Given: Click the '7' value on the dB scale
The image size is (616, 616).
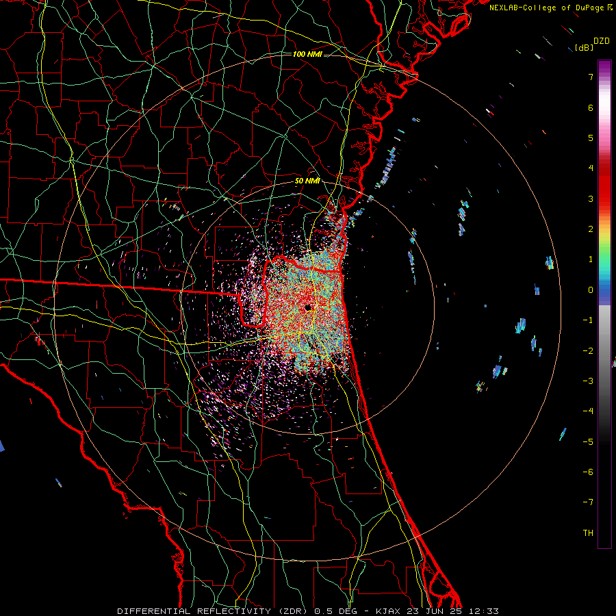Looking at the screenshot, I should pyautogui.click(x=591, y=77).
